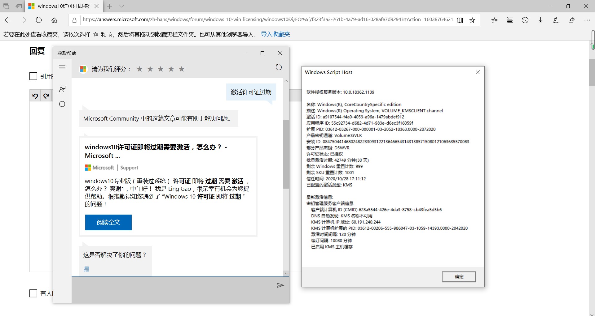The width and height of the screenshot is (595, 316).
Task: Open the tabs set aside icon
Action: coord(6,6)
